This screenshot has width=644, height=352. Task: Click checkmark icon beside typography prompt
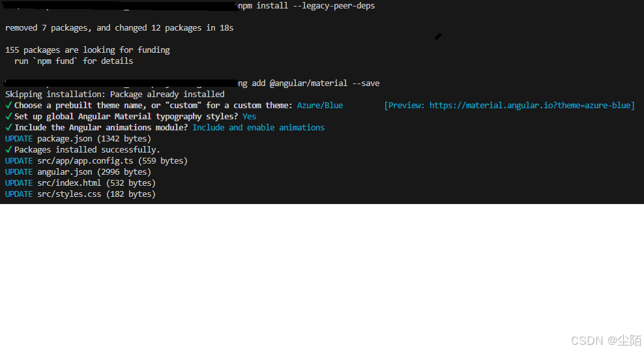click(x=8, y=117)
